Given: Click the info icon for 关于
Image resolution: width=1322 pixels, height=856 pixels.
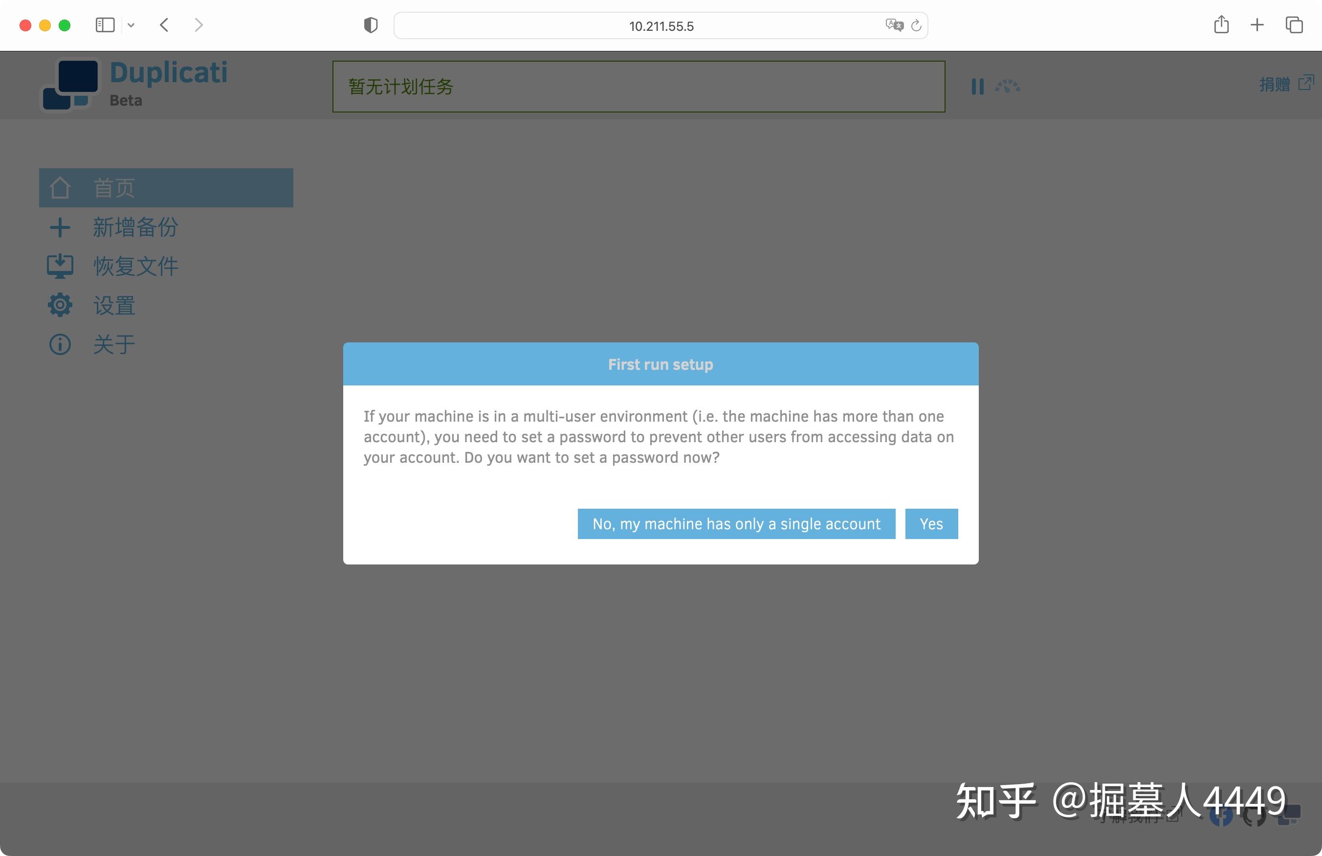Looking at the screenshot, I should coord(60,345).
